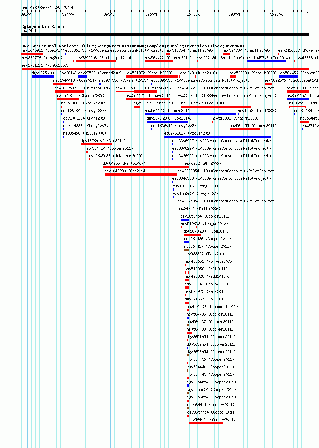
Task: Open esv3399536 1000Genomes variant label
Action: [x=200, y=80]
